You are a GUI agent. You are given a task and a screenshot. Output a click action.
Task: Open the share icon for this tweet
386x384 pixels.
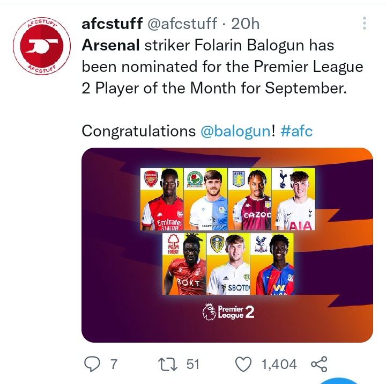(x=319, y=364)
